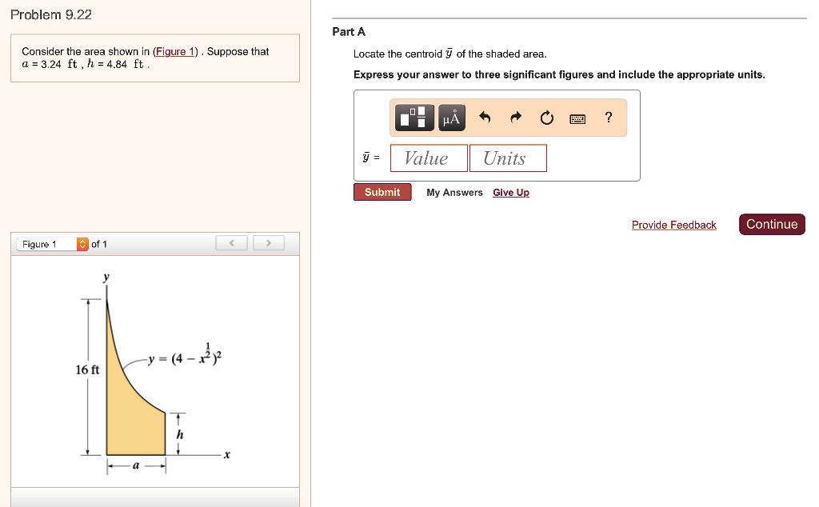Click the down stepper on figure selector
This screenshot has height=507, width=819.
[x=82, y=247]
